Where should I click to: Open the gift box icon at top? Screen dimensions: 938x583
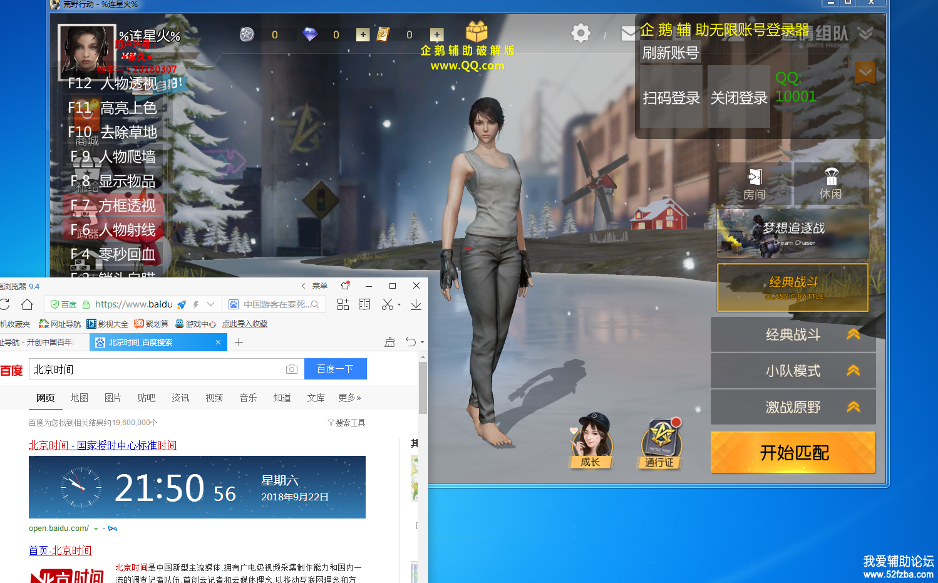[477, 31]
